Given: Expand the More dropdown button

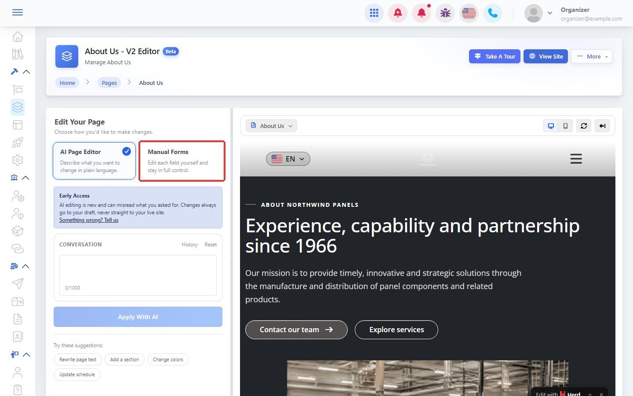Looking at the screenshot, I should [592, 56].
